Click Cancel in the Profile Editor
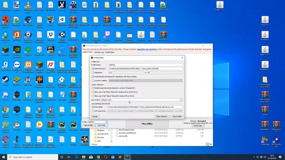 pyautogui.click(x=95, y=116)
